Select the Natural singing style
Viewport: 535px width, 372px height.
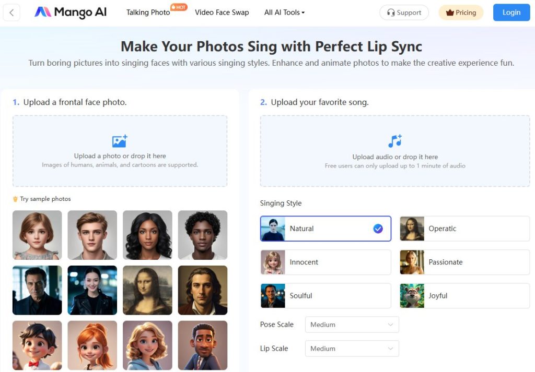click(325, 229)
